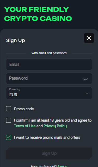Viewport: 98px width, 167px height.
Task: Click the Your Friendly Crypto Casino heading
Action: coord(38,14)
